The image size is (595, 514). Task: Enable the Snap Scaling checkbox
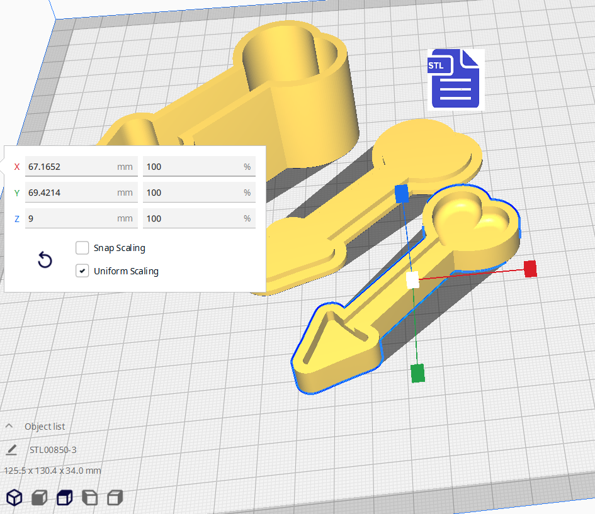pyautogui.click(x=82, y=248)
